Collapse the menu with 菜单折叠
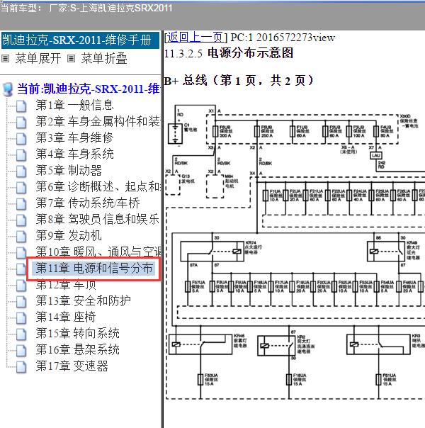Image resolution: width=425 pixels, height=428 pixels. 104,58
